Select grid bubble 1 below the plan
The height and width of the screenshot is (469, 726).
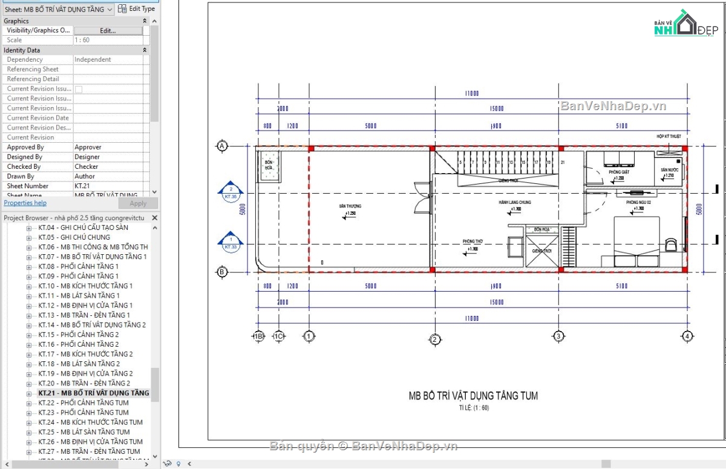(x=309, y=336)
